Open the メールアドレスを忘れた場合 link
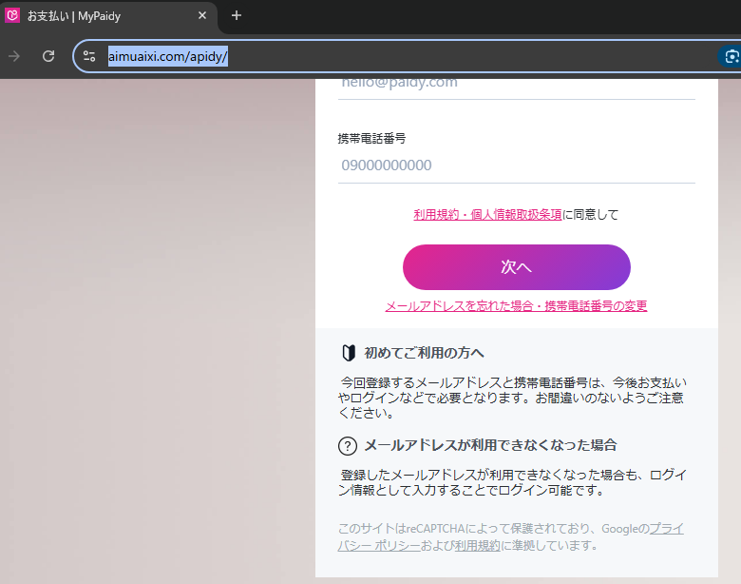 (516, 306)
